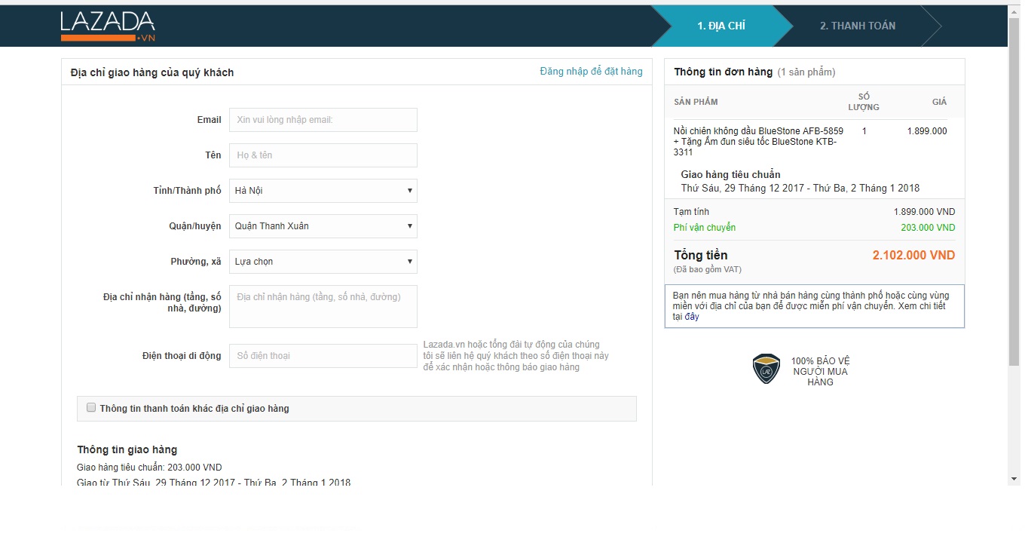This screenshot has width=1025, height=549.
Task: Go to the 2. Thanh toán step
Action: (857, 26)
